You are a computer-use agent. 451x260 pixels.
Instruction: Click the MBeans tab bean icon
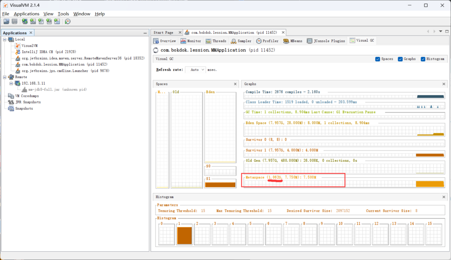click(286, 41)
